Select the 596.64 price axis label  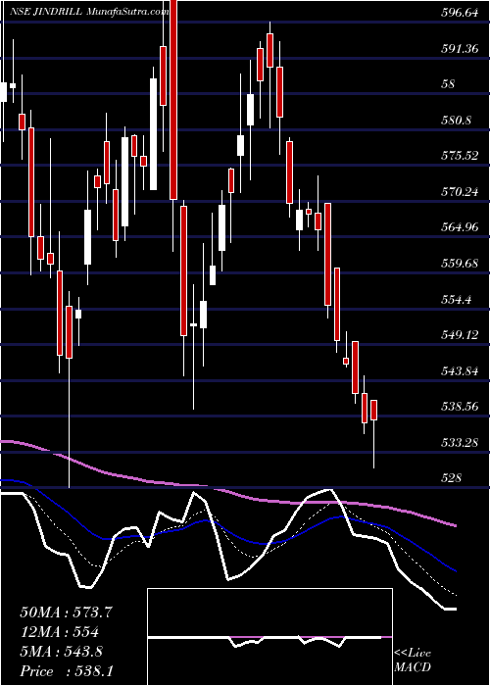pos(459,13)
